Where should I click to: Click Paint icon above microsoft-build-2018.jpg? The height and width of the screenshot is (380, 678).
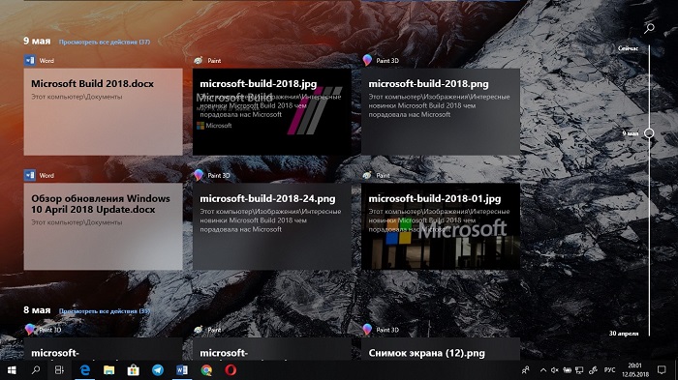pyautogui.click(x=199, y=61)
